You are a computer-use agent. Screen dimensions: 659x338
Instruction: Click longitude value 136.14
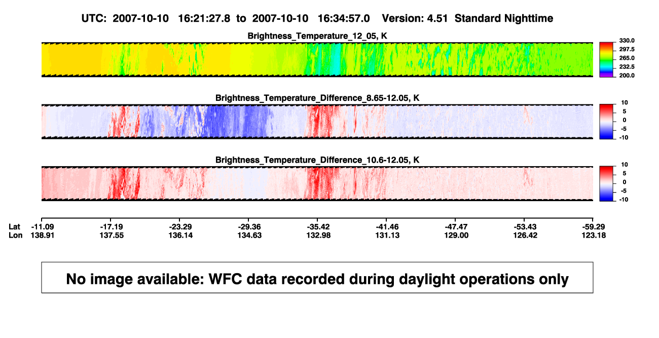[180, 235]
